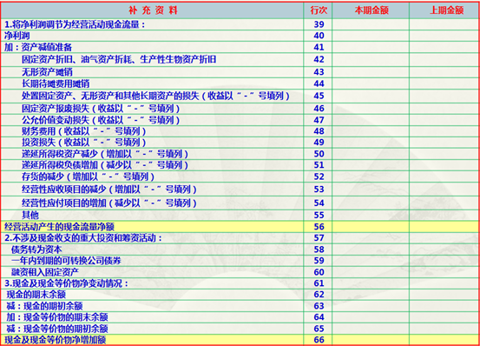Image resolution: width=480 pixels, height=346 pixels.
Task: Select the 存货的减少 row label
Action: (88, 176)
